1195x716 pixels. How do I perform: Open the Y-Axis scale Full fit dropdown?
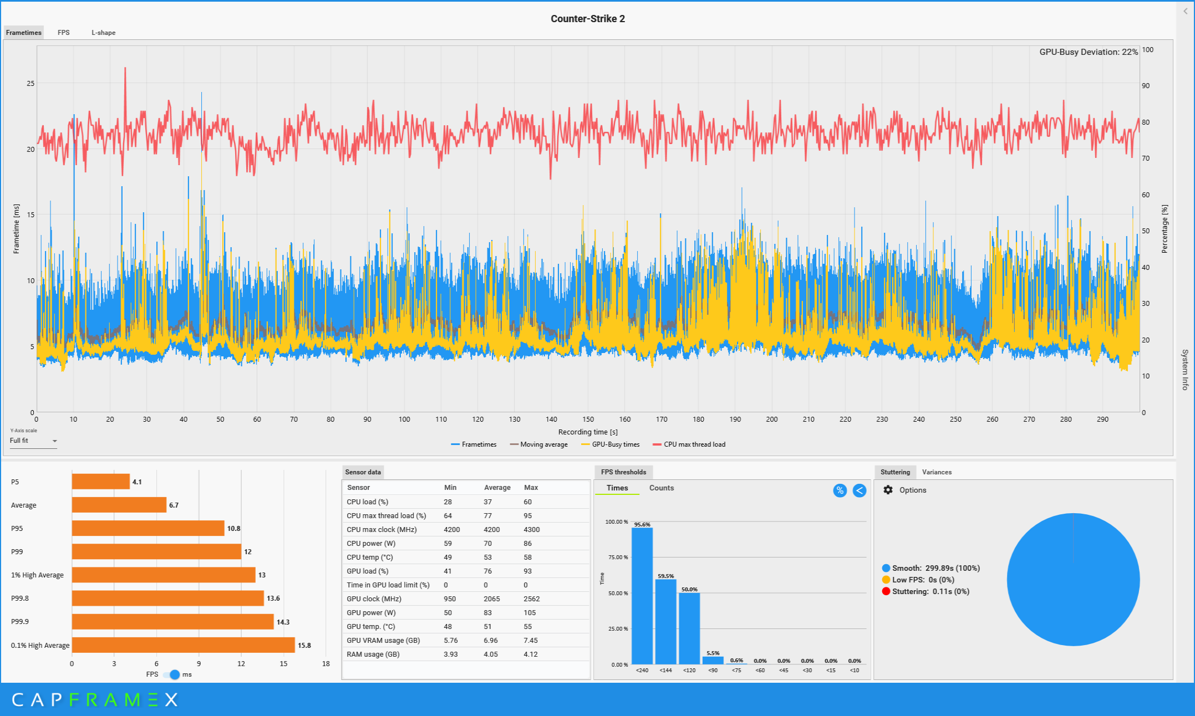[33, 441]
